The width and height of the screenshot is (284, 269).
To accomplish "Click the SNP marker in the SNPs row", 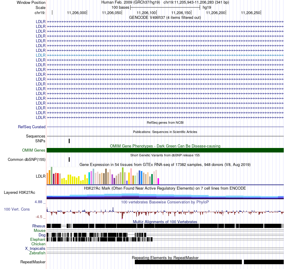I will pyautogui.click(x=69, y=141).
